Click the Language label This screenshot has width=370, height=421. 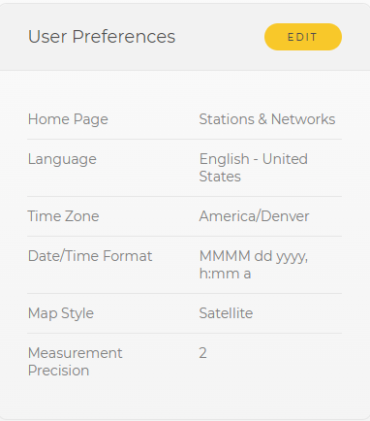click(62, 159)
